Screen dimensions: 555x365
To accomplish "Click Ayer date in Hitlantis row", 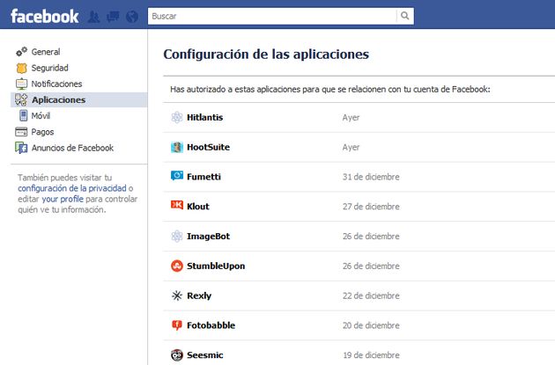I will coord(351,118).
